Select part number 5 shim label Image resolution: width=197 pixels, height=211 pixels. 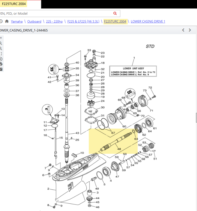click(104, 184)
